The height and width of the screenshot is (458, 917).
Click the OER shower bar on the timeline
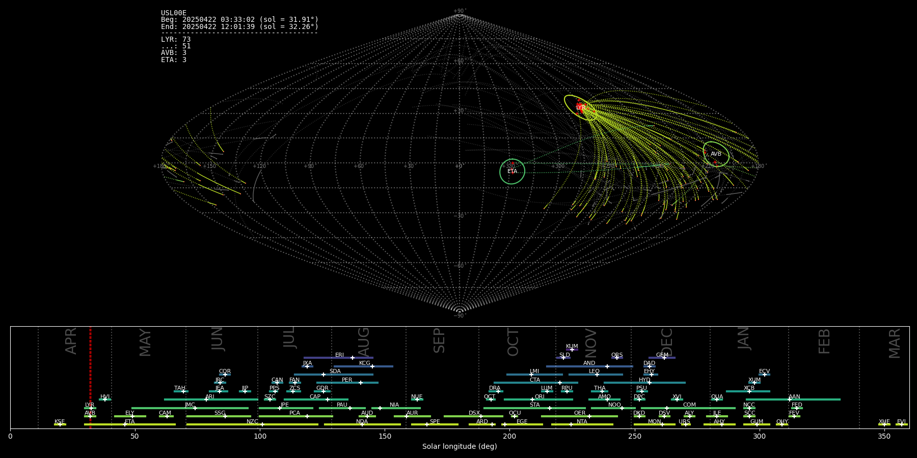579,416
